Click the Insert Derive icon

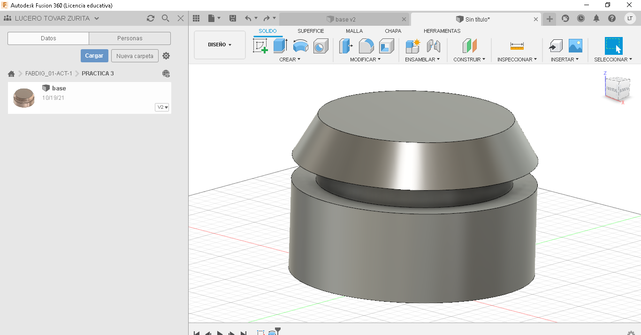coord(556,46)
